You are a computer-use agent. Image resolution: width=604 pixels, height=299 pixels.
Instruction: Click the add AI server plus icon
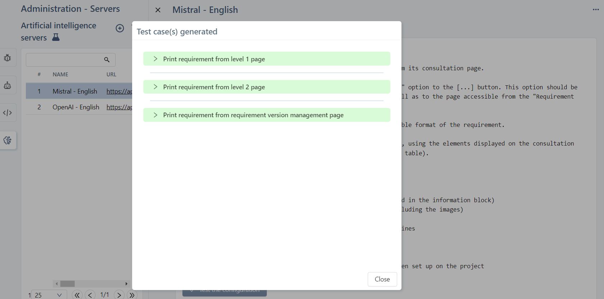coord(120,28)
